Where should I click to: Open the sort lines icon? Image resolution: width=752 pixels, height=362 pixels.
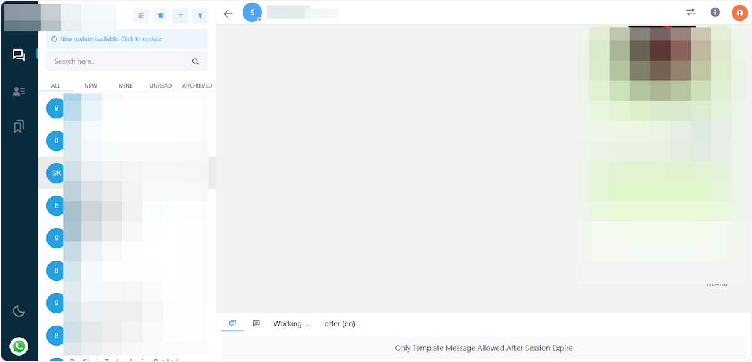(180, 16)
